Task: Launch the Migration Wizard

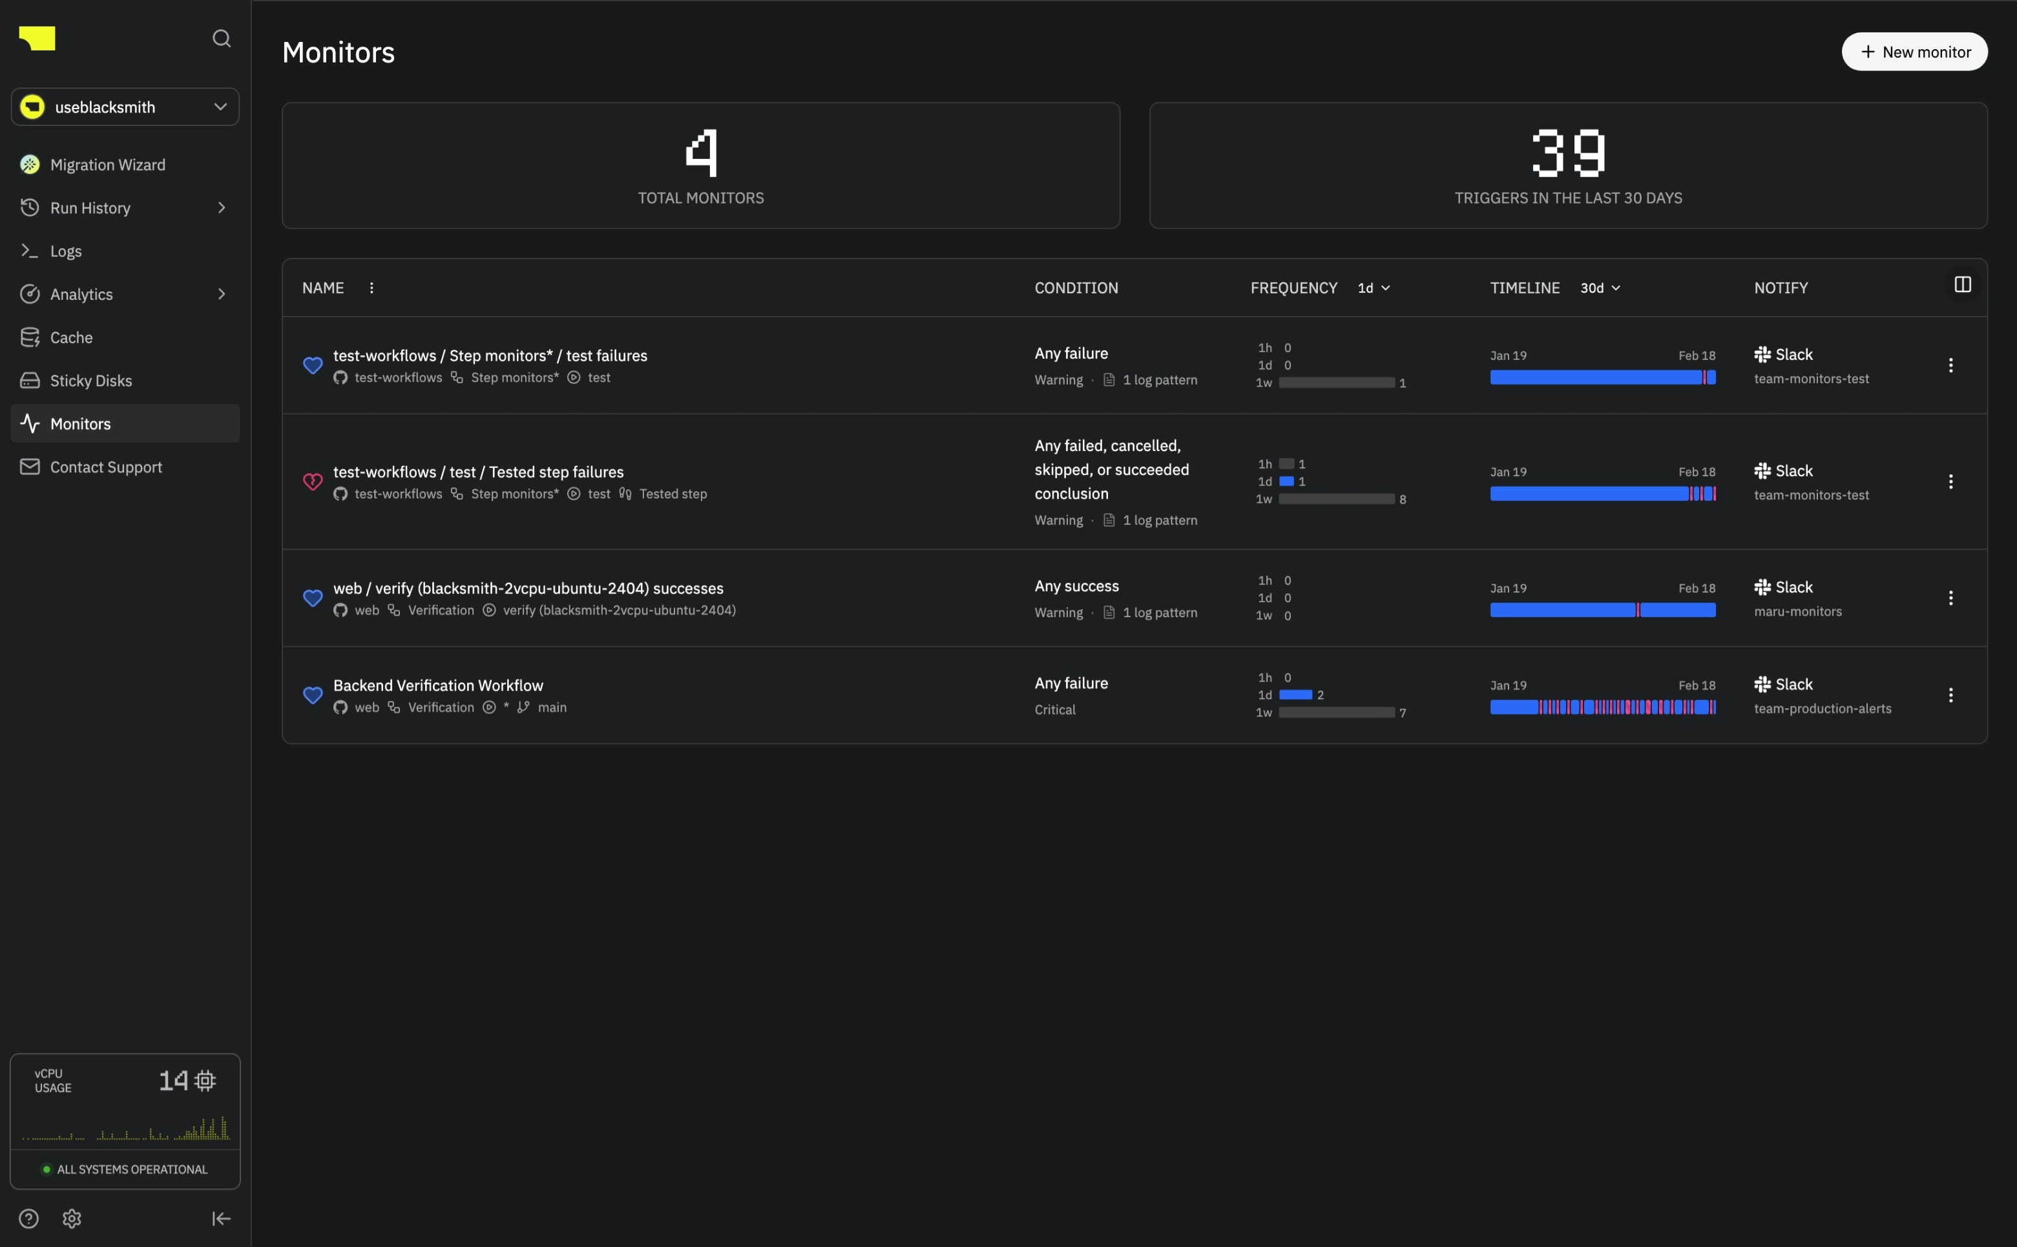Action: pos(107,164)
